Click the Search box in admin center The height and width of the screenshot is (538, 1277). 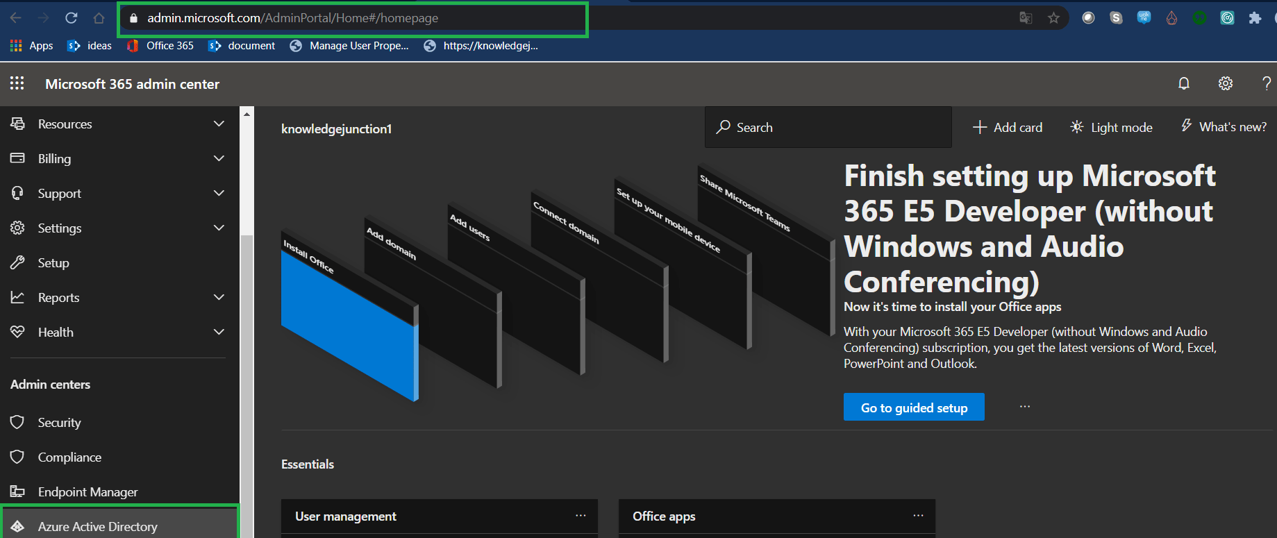coord(828,127)
